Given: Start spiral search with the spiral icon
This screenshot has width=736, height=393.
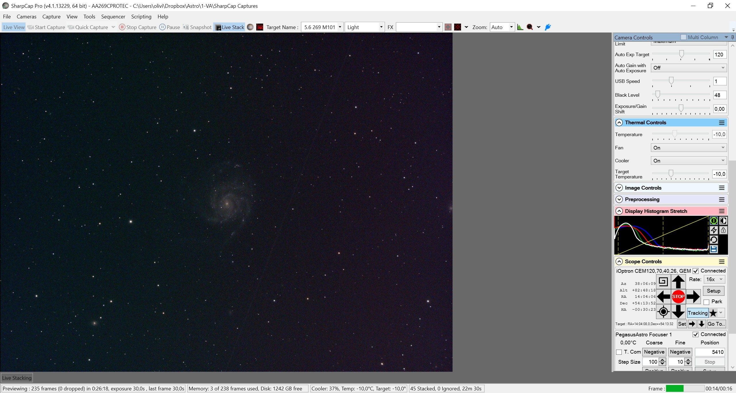Looking at the screenshot, I should click(x=663, y=282).
